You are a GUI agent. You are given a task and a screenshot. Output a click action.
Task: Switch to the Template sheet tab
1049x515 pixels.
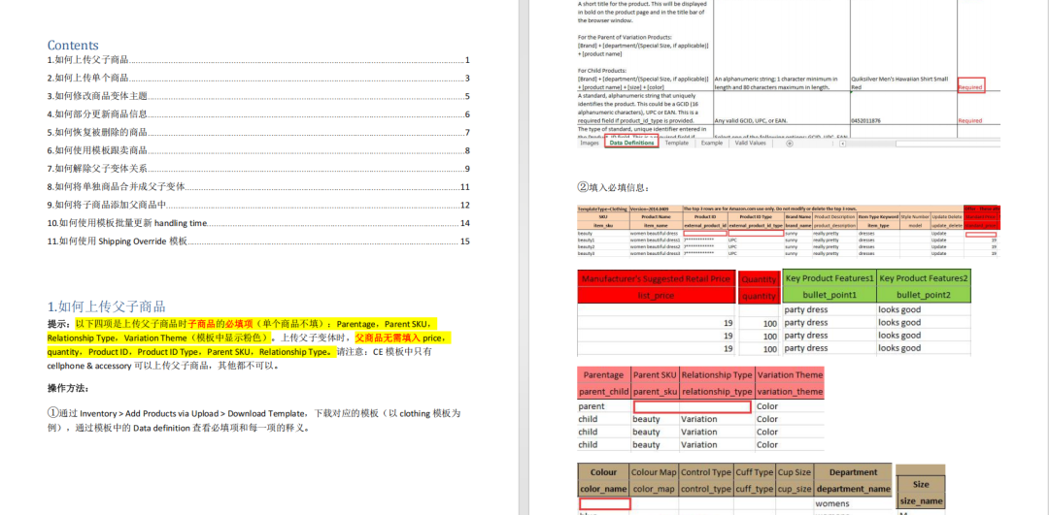[676, 143]
